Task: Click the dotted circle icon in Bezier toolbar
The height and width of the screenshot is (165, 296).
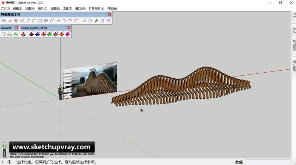Action: (x=90, y=21)
